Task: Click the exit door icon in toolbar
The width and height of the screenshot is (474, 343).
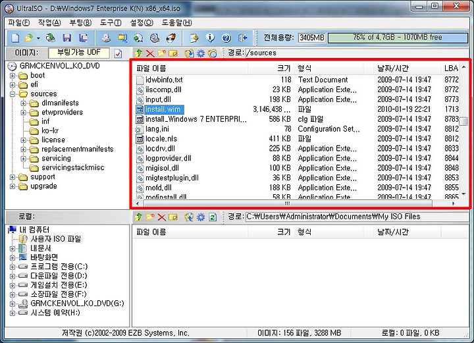Action: pyautogui.click(x=243, y=38)
